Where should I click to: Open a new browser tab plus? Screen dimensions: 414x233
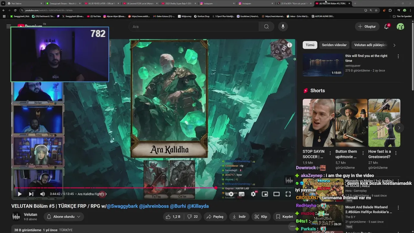click(x=355, y=3)
